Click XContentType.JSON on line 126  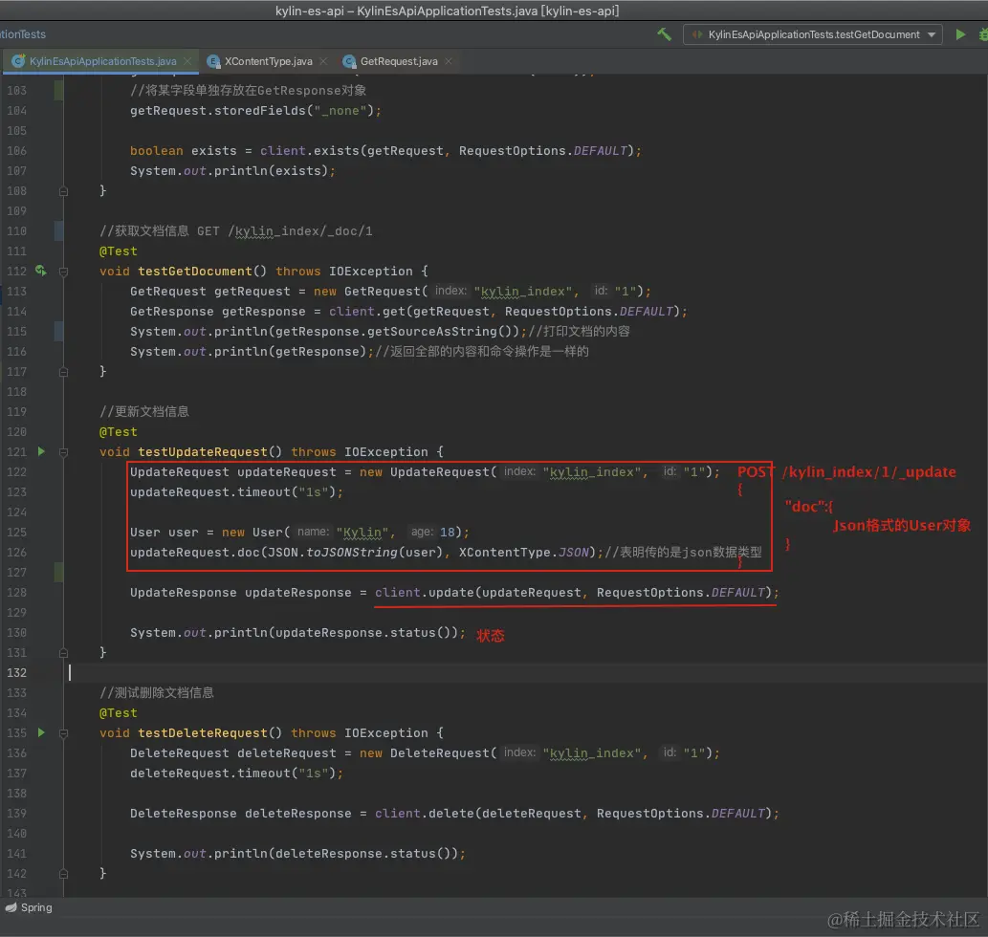pos(523,553)
